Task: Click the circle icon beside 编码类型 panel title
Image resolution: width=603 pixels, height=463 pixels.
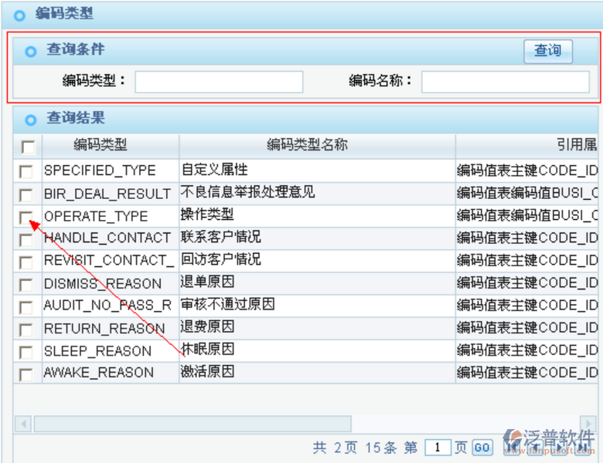Action: pos(19,15)
